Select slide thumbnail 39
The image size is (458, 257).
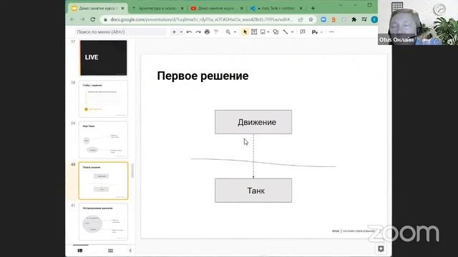click(x=103, y=140)
